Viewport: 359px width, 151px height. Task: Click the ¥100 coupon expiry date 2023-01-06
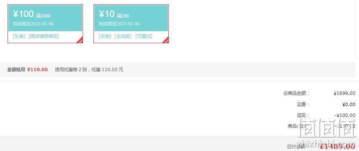(43, 24)
